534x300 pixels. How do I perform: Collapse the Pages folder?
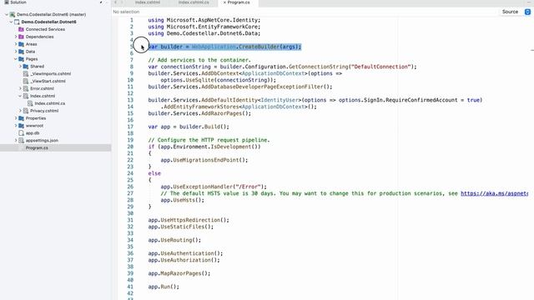pos(16,59)
